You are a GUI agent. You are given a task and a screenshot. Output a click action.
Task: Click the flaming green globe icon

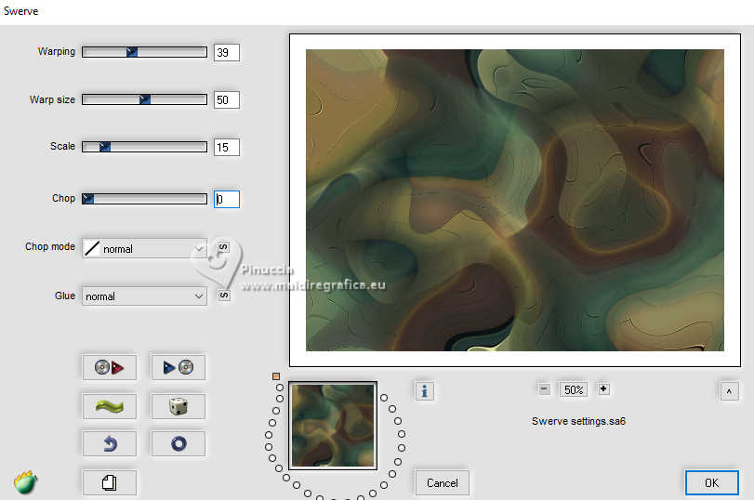point(25,482)
